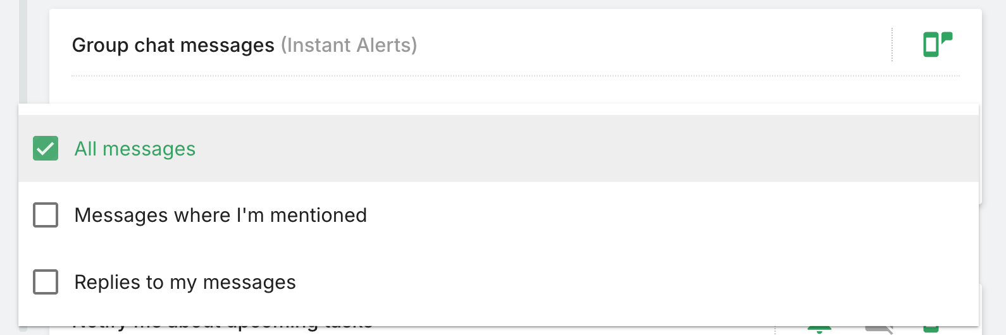Click the vertical bar along the left edge
The width and height of the screenshot is (1006, 335).
coord(23,51)
